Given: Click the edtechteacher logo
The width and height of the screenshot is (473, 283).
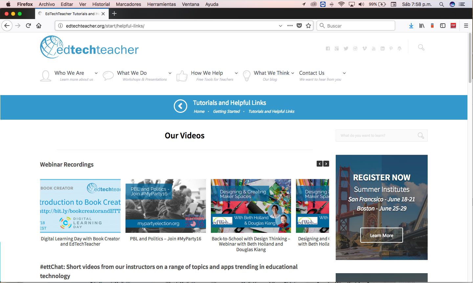Looking at the screenshot, I should pos(89,47).
